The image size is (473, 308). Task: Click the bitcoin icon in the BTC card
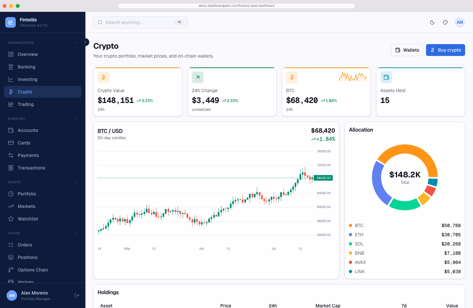tap(292, 77)
